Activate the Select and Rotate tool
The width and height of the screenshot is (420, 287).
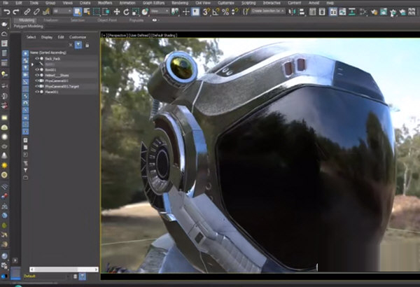point(126,12)
